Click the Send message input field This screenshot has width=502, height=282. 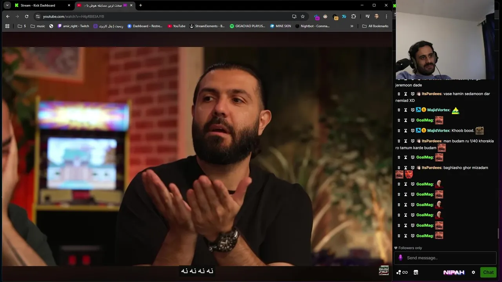point(445,258)
